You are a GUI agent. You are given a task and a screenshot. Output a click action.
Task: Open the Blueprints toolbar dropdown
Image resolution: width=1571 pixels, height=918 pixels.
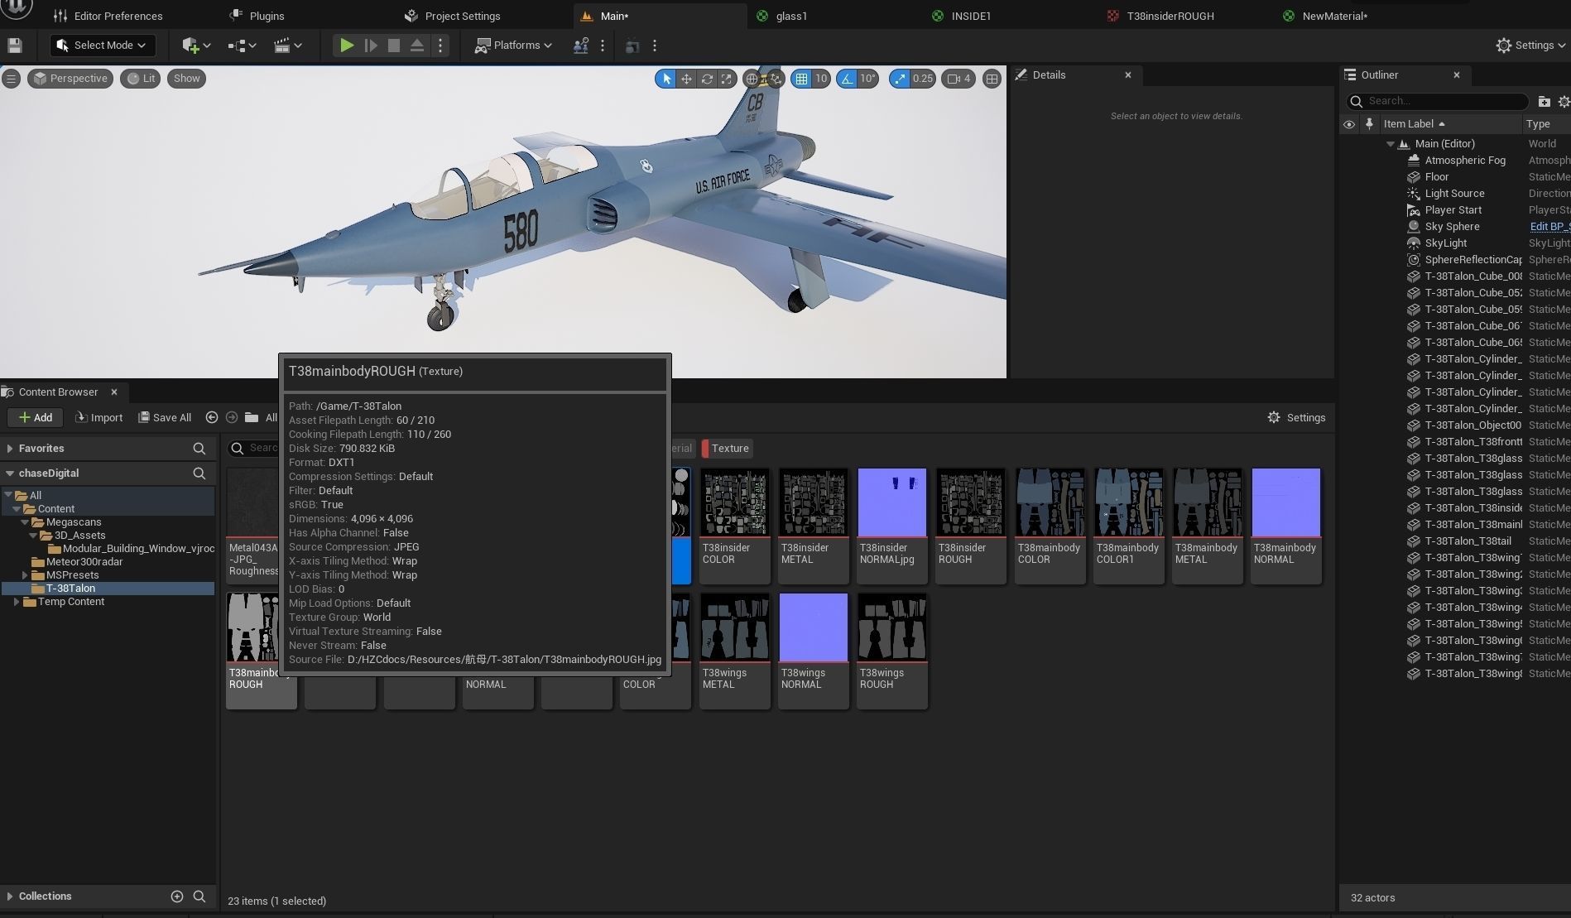click(x=243, y=46)
